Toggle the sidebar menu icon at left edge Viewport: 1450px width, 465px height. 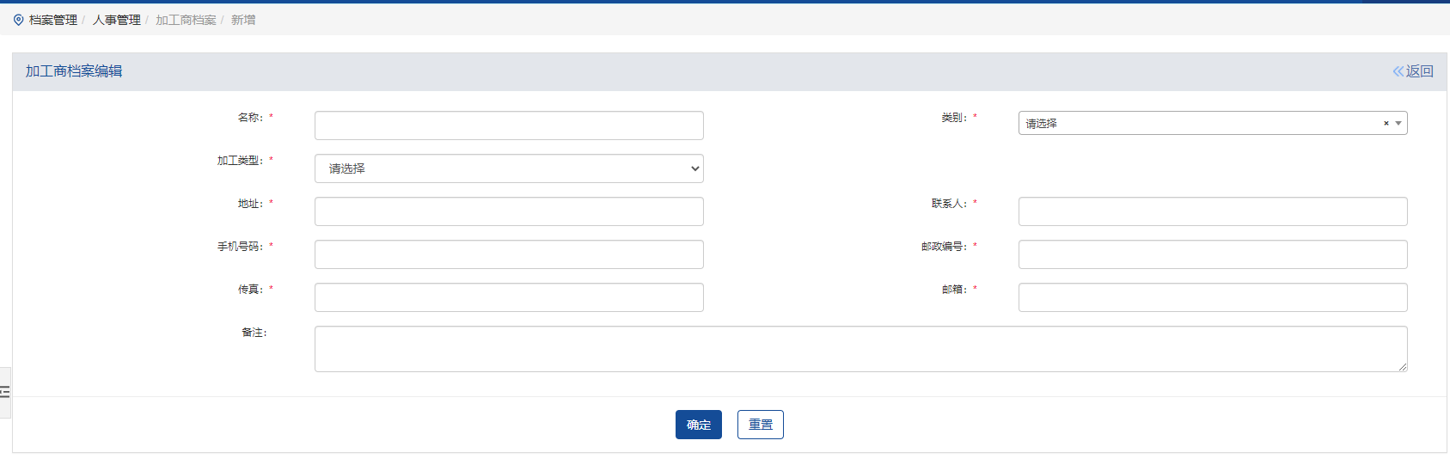click(x=4, y=392)
